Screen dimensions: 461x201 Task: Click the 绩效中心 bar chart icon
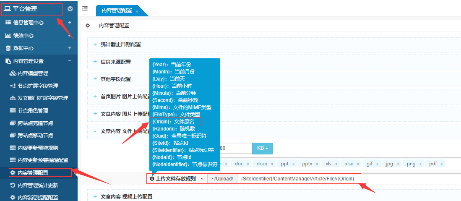[x=8, y=36]
